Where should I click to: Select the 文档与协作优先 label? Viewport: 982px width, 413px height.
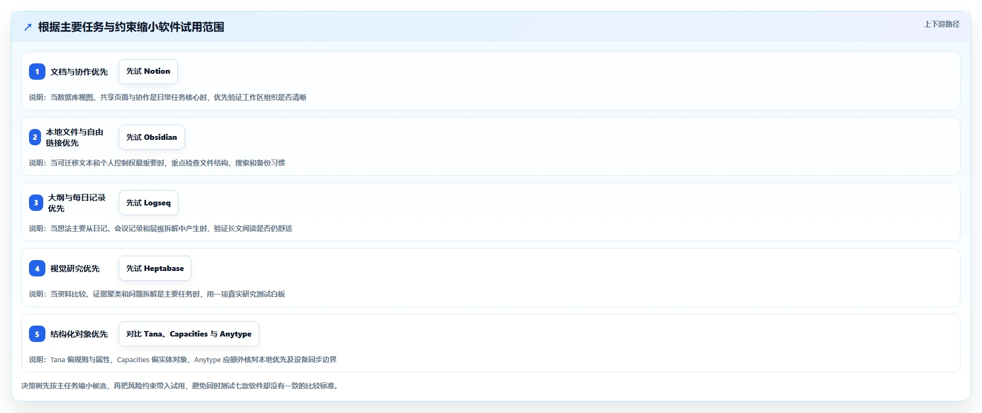pos(79,72)
